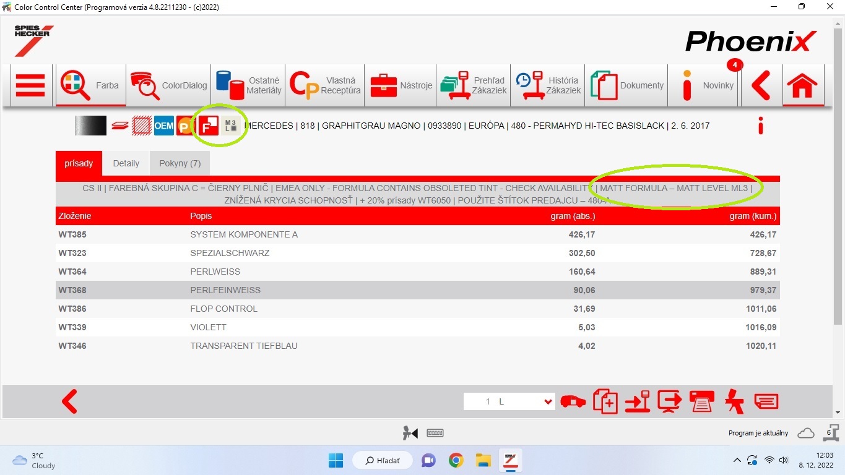
Task: Click the red hatched square icon
Action: 142,126
